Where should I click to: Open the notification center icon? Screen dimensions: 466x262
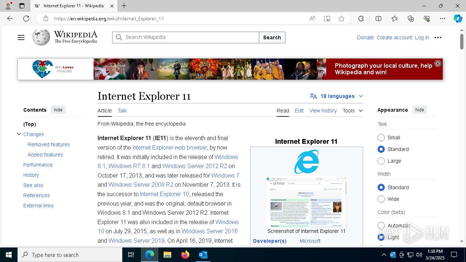coord(454,255)
